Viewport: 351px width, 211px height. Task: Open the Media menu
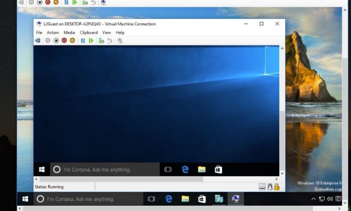(69, 32)
